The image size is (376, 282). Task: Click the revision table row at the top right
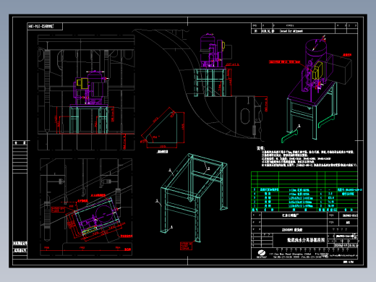click(x=304, y=31)
